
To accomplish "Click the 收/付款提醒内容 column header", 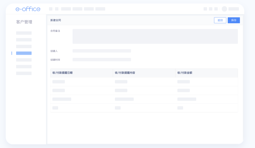I will tap(125, 73).
